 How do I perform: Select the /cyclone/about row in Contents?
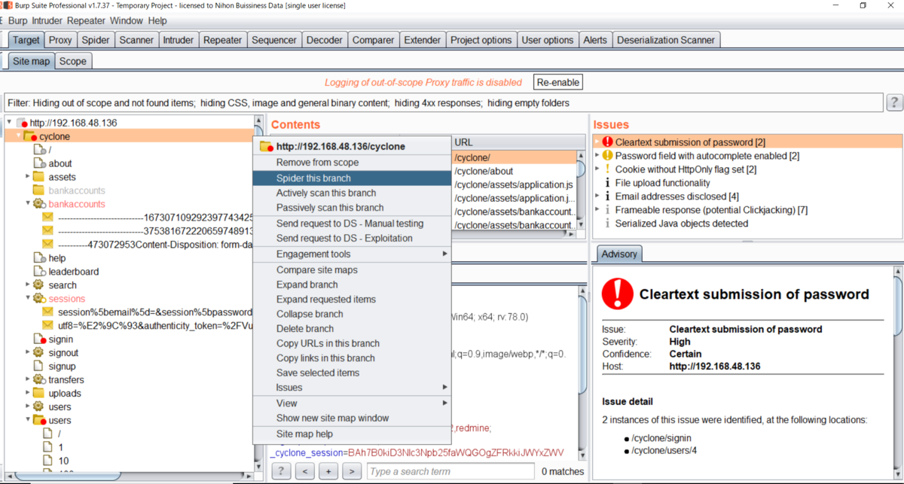click(515, 171)
